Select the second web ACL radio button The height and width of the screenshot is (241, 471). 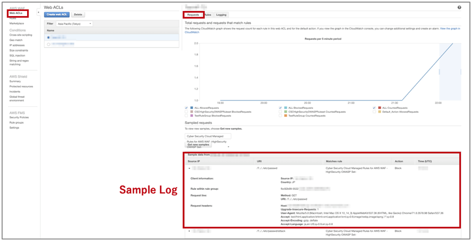[x=49, y=44]
